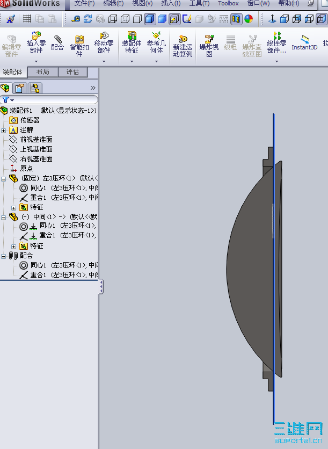This screenshot has height=449, width=328.
Task: Open dropdown arrow under 装配体特征
Action: [x=132, y=61]
